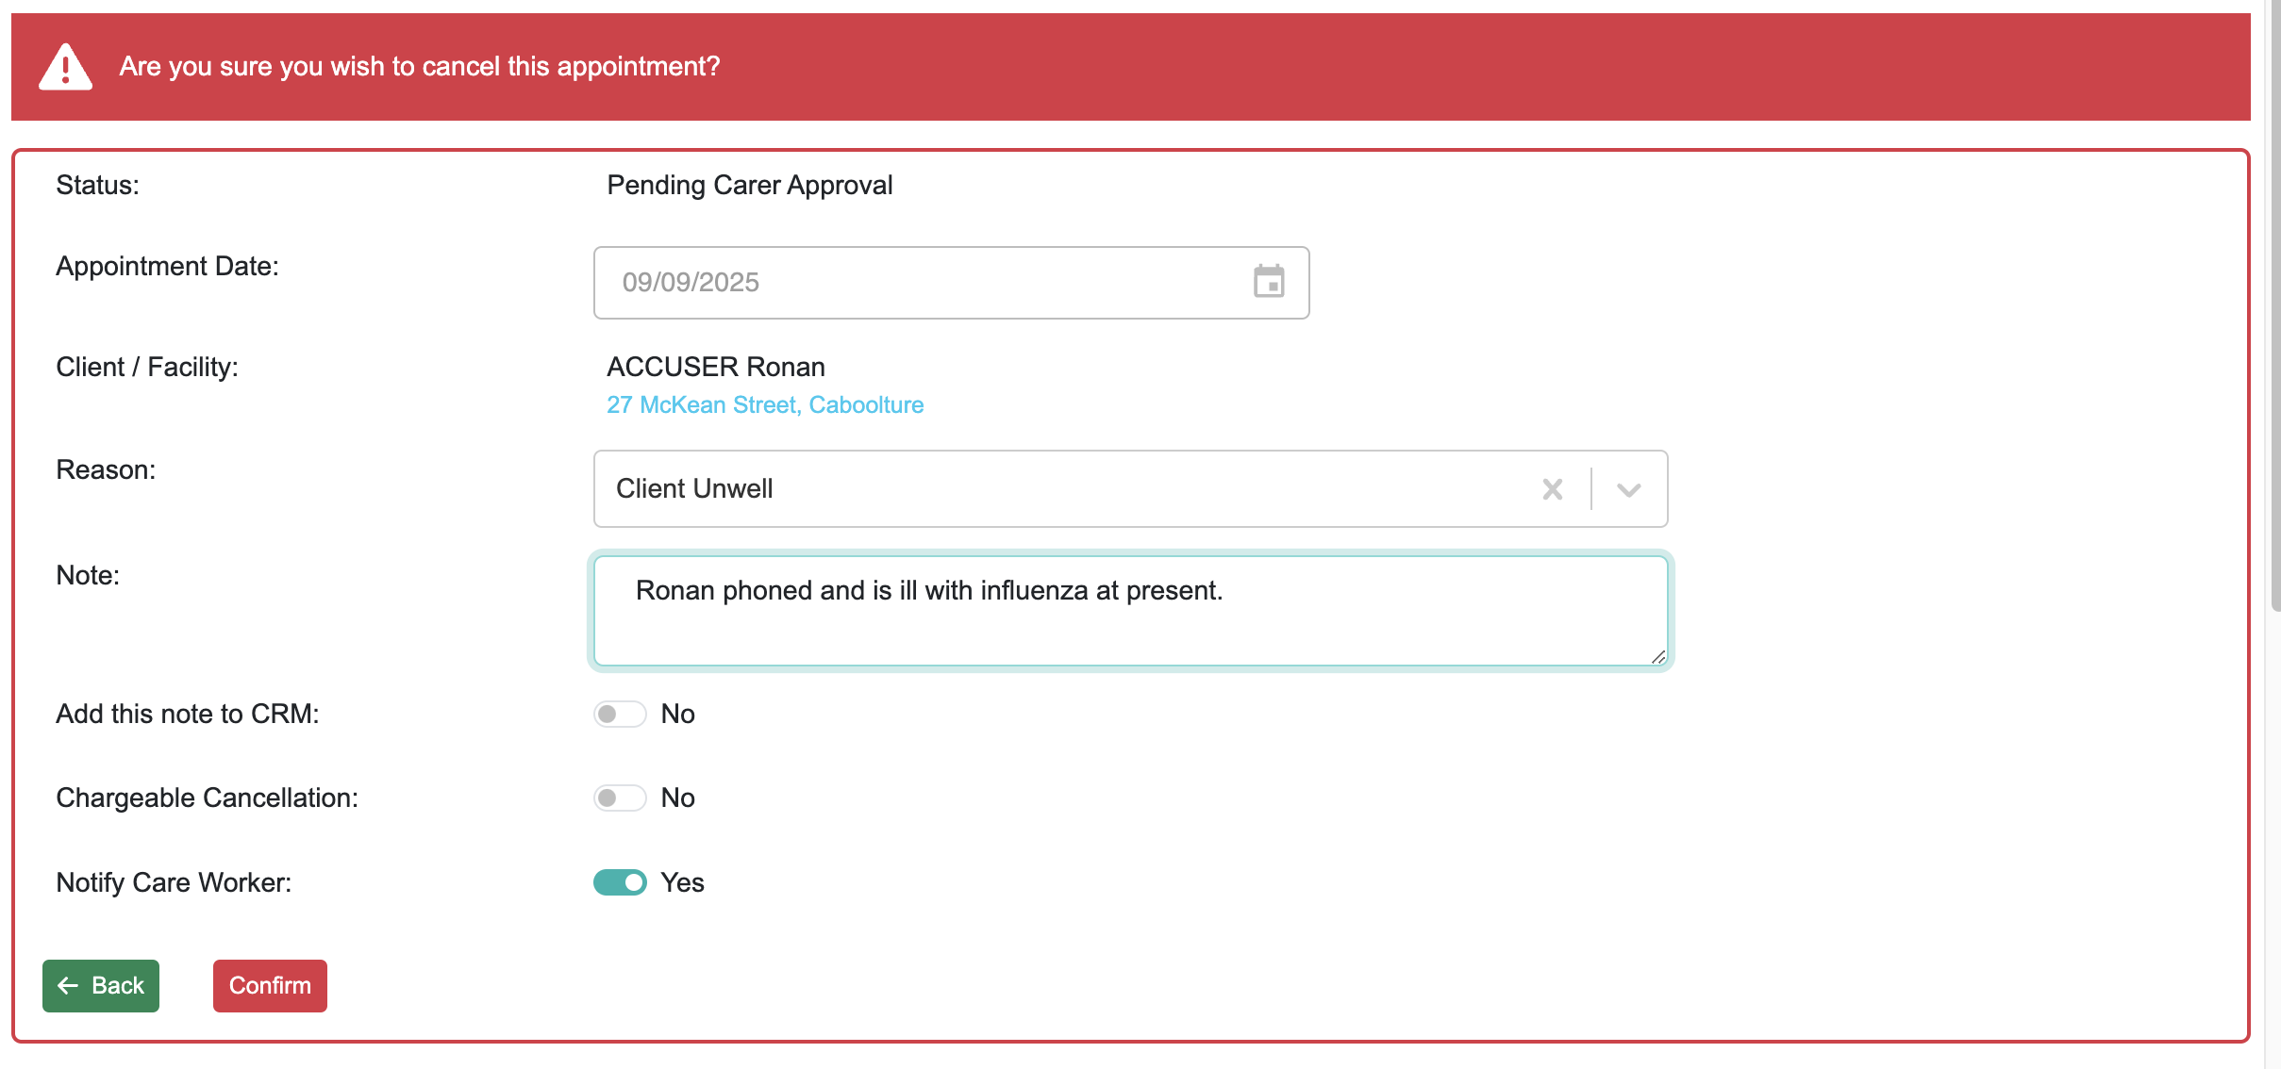
Task: Open the 27 McKean Street address link
Action: (764, 405)
